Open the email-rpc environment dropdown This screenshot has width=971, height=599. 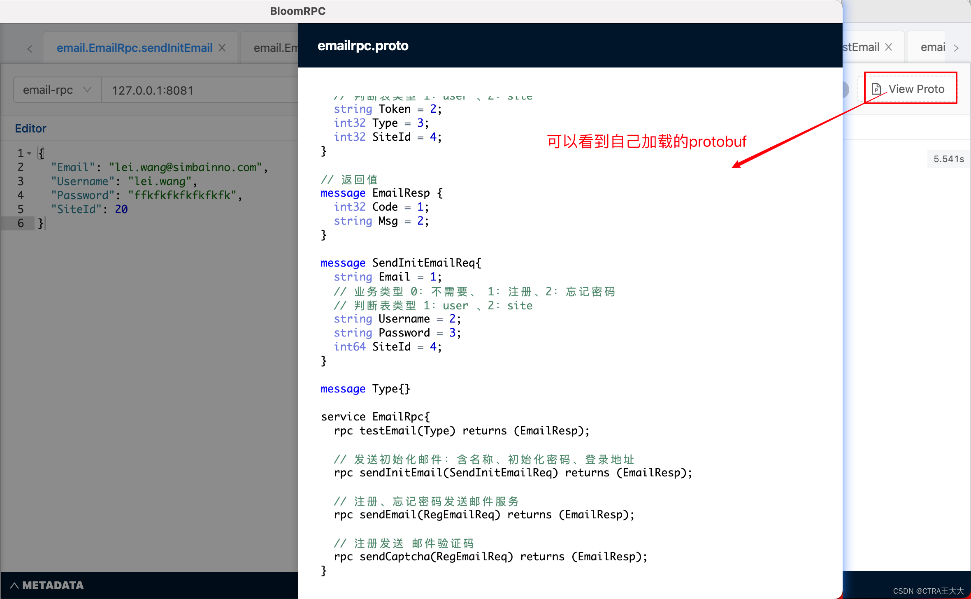(57, 90)
